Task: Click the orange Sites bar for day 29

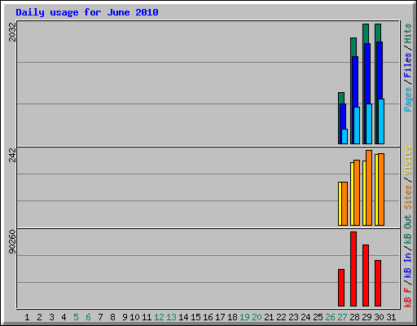Action: point(369,187)
